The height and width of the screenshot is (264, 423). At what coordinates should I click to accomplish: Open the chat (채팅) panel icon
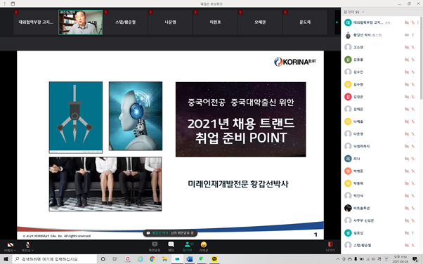coord(171,246)
